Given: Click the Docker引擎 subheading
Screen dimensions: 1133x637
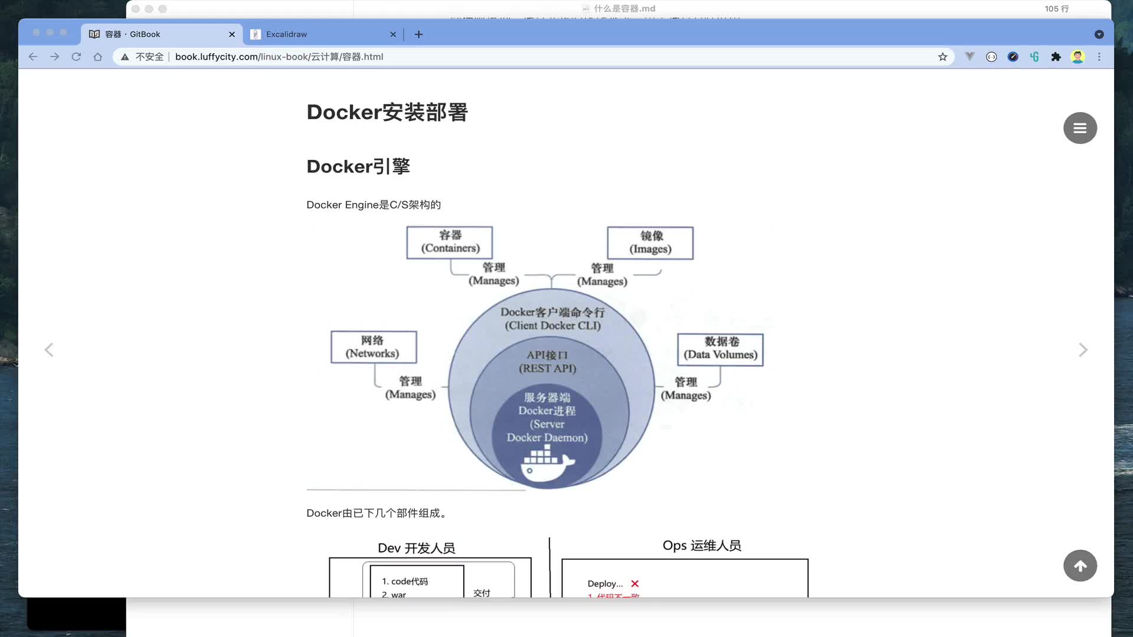Looking at the screenshot, I should coord(358,166).
